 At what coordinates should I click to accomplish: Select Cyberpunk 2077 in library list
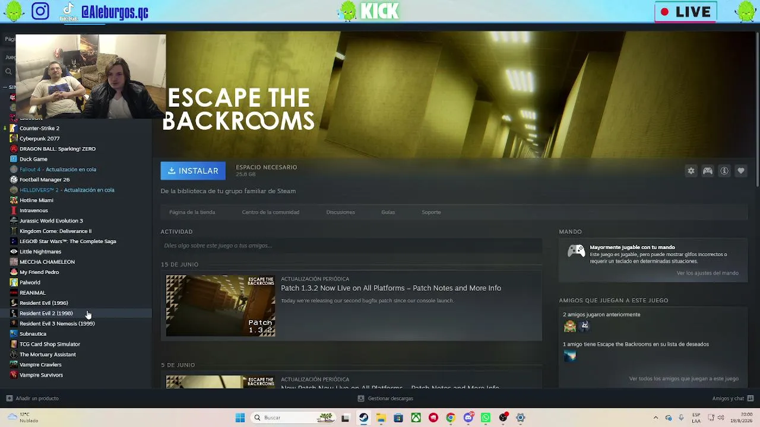click(39, 139)
